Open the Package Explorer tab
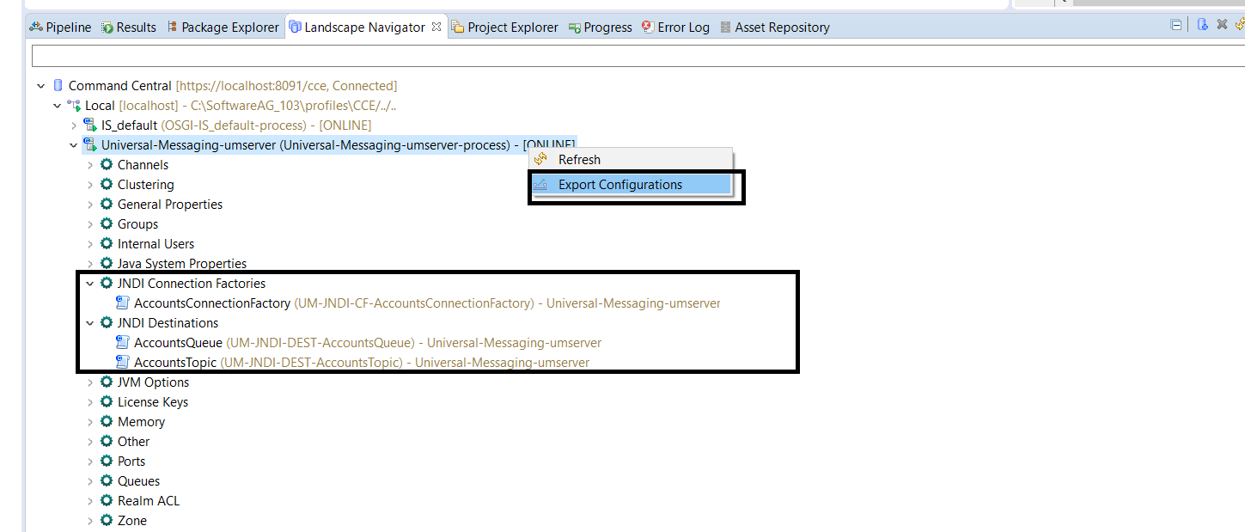1245x532 pixels. pos(223,28)
